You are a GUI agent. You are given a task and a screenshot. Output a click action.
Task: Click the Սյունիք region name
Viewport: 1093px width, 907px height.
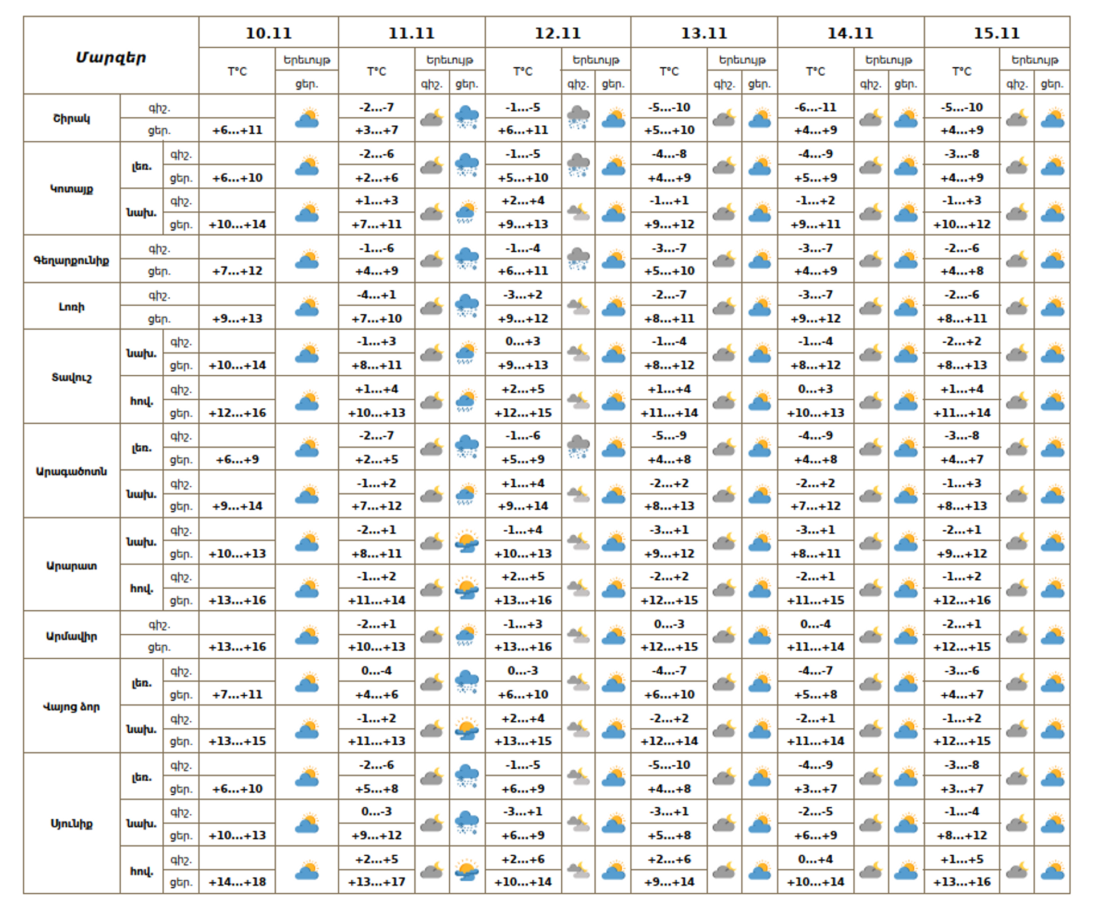click(x=72, y=823)
